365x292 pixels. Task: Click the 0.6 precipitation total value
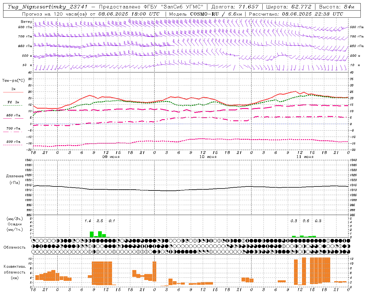tap(306, 221)
